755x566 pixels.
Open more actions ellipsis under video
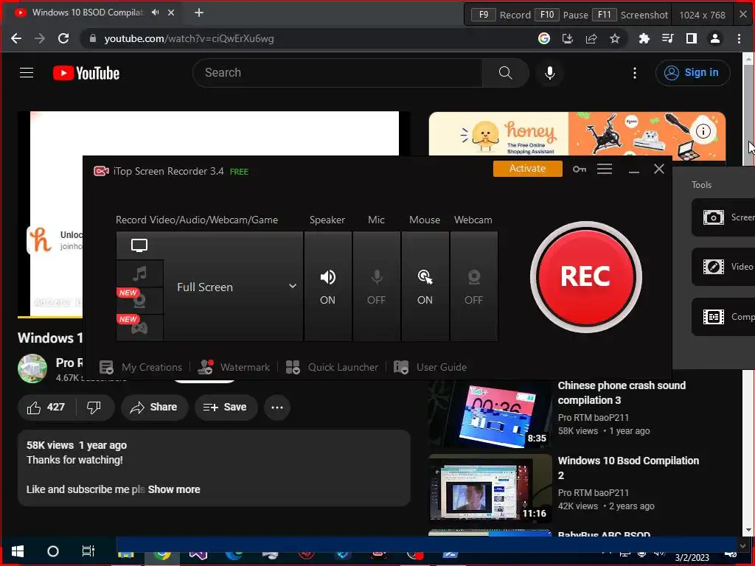click(x=277, y=407)
